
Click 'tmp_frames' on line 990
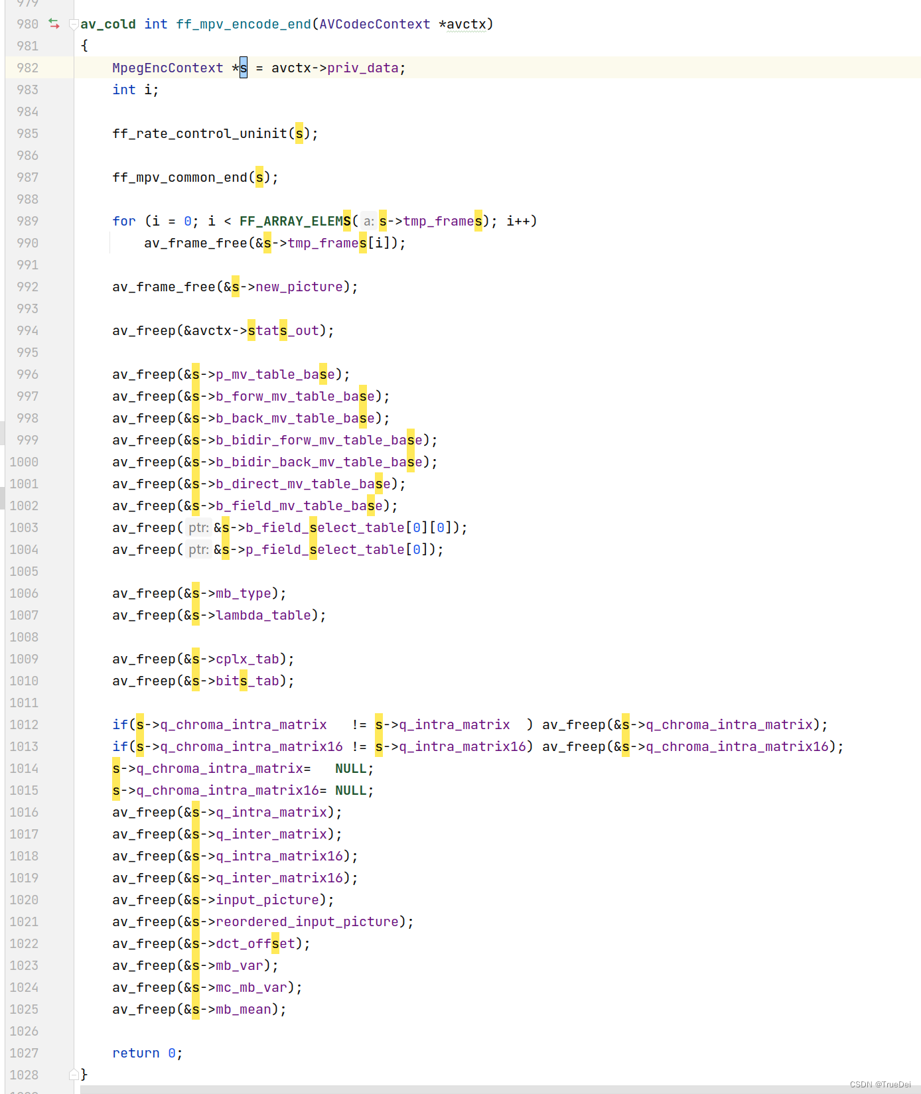tap(327, 243)
